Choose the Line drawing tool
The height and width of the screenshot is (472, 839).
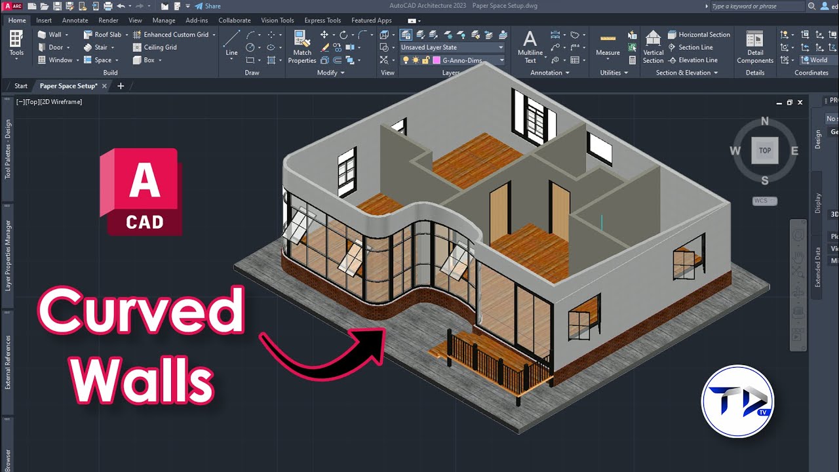click(231, 43)
